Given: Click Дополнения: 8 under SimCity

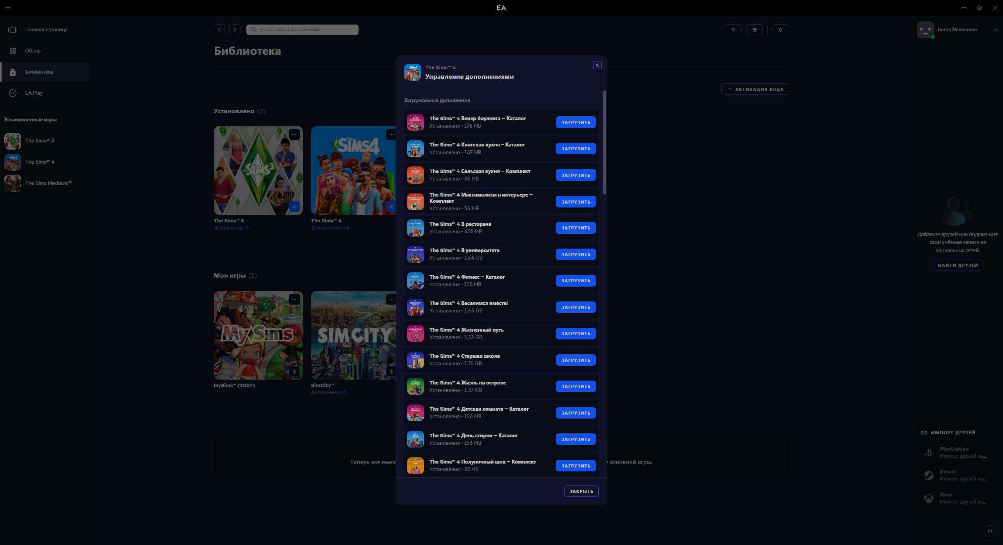Looking at the screenshot, I should click(x=328, y=392).
